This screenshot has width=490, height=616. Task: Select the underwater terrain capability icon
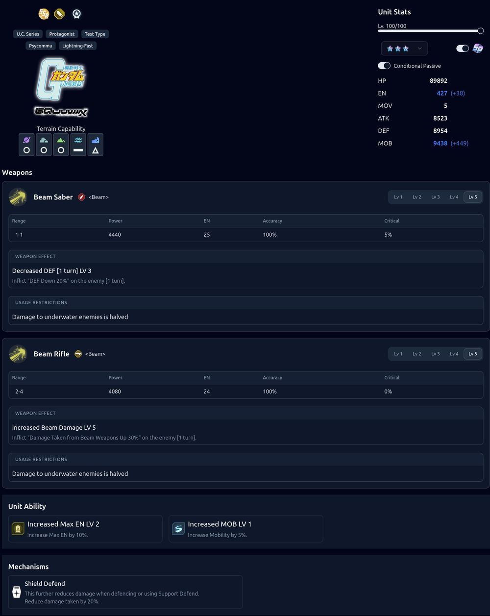[95, 145]
